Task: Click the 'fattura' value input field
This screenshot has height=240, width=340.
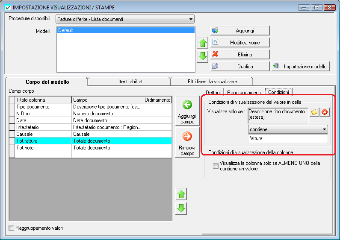Action: pos(288,138)
